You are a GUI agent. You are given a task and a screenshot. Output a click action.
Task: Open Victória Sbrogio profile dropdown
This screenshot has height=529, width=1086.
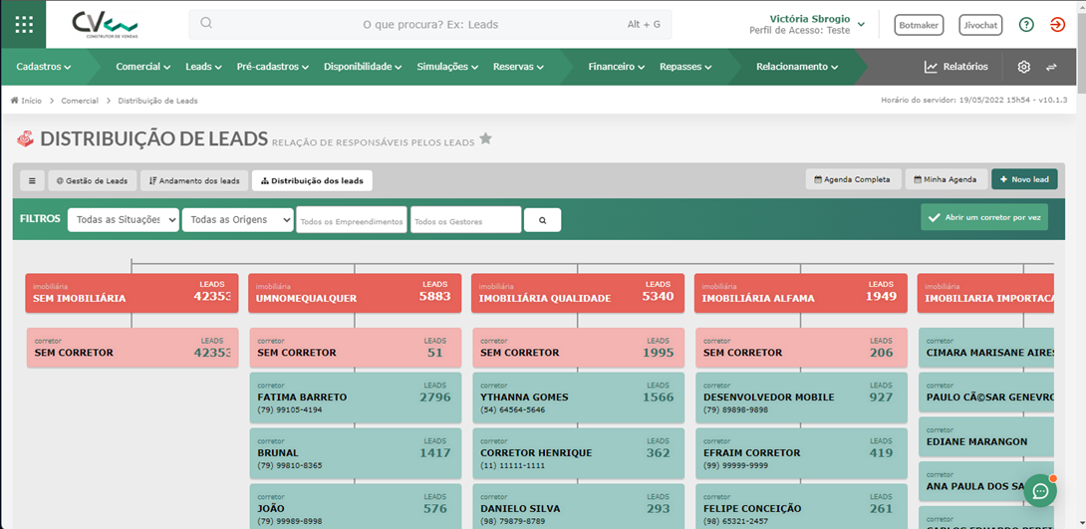pyautogui.click(x=807, y=24)
